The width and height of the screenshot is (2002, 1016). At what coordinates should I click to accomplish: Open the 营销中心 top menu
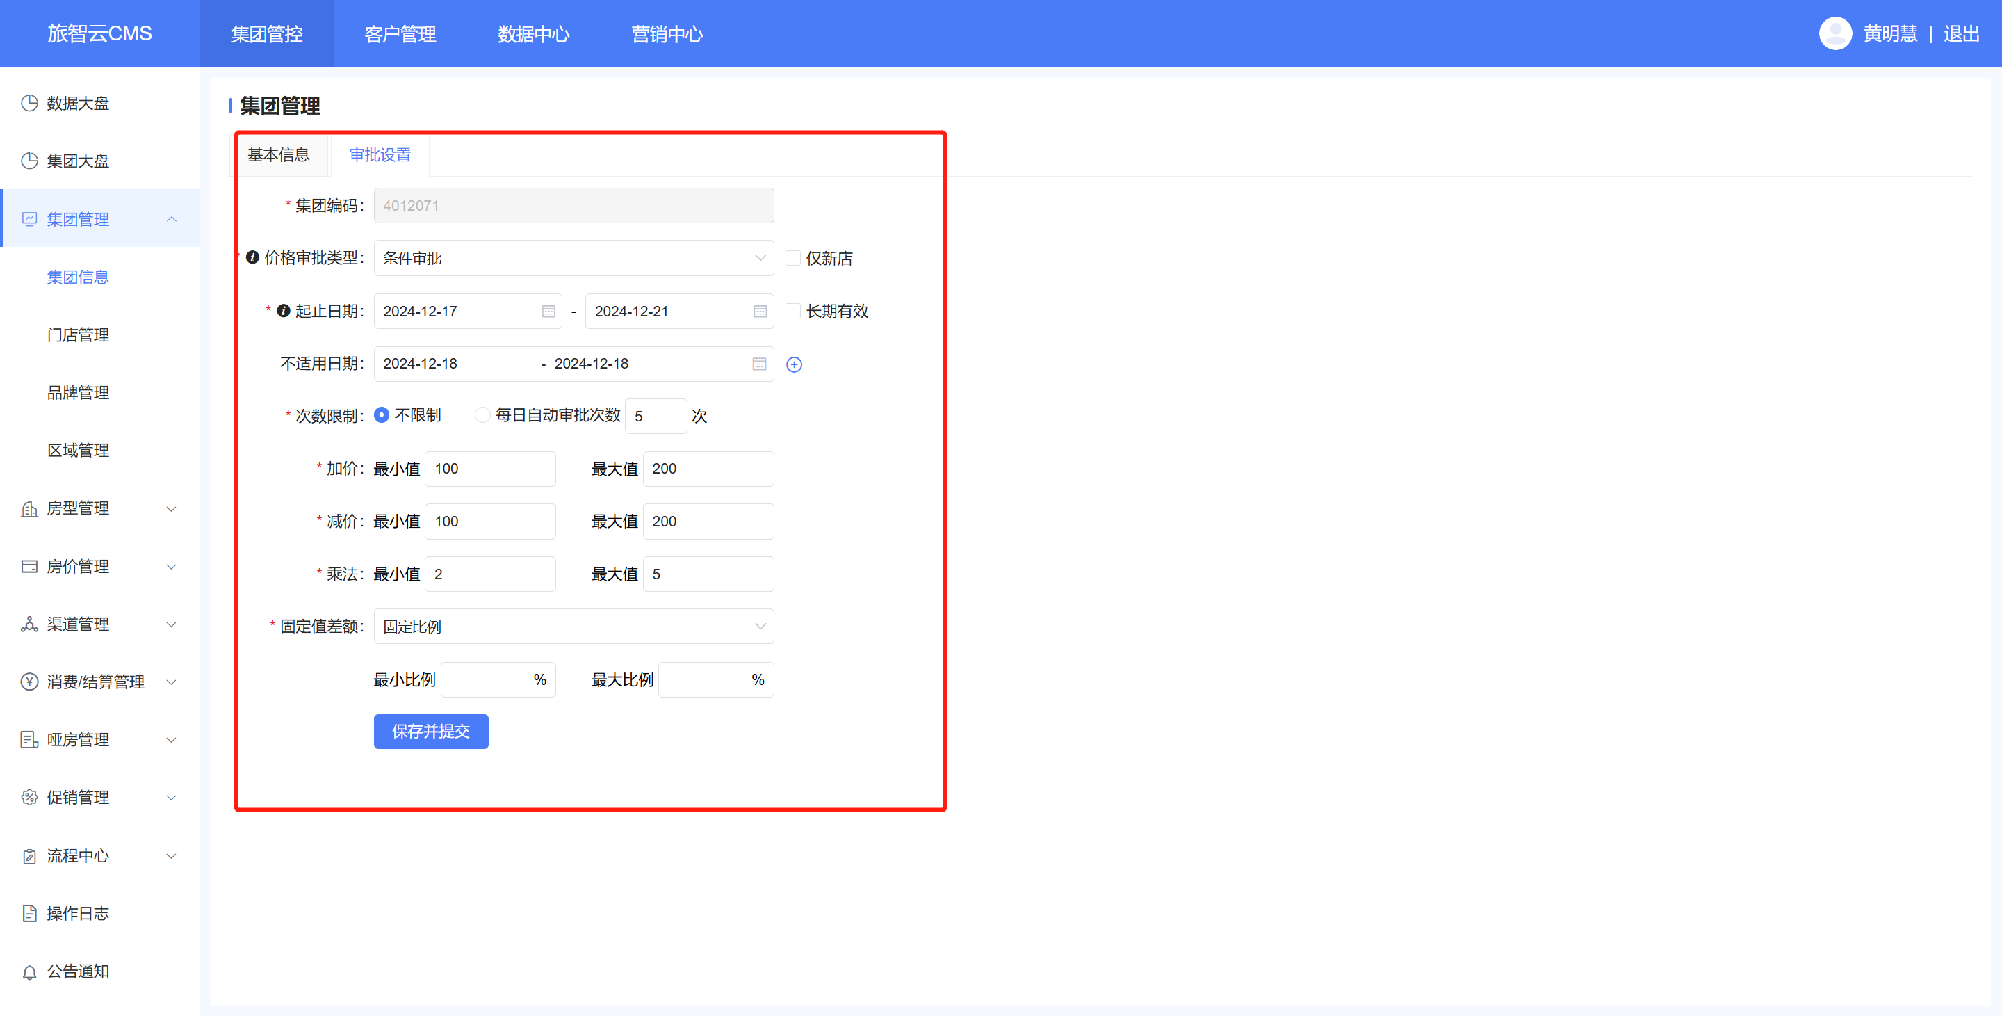[x=667, y=33]
